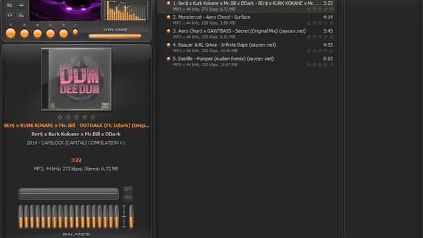Click the 10.40 MB file details under track 4
This screenshot has height=238, width=423.
[x=205, y=51]
